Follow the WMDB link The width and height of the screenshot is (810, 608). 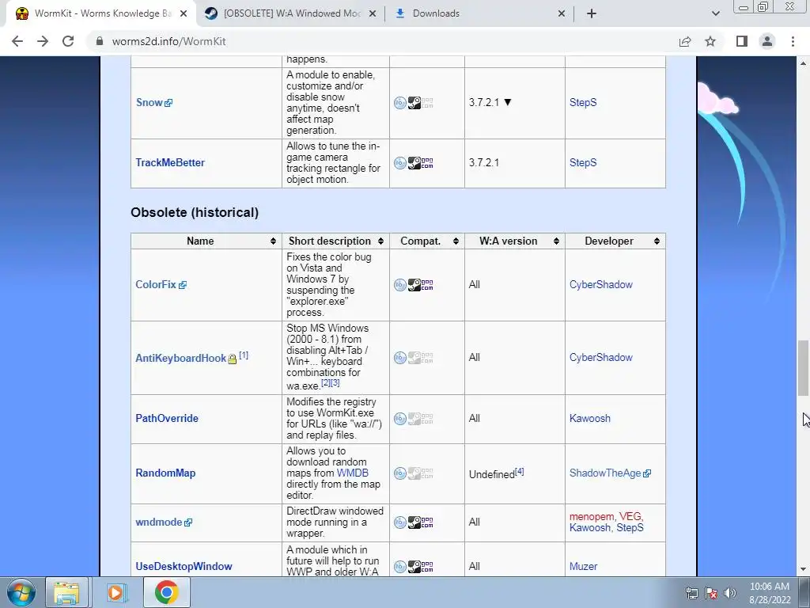pos(352,473)
